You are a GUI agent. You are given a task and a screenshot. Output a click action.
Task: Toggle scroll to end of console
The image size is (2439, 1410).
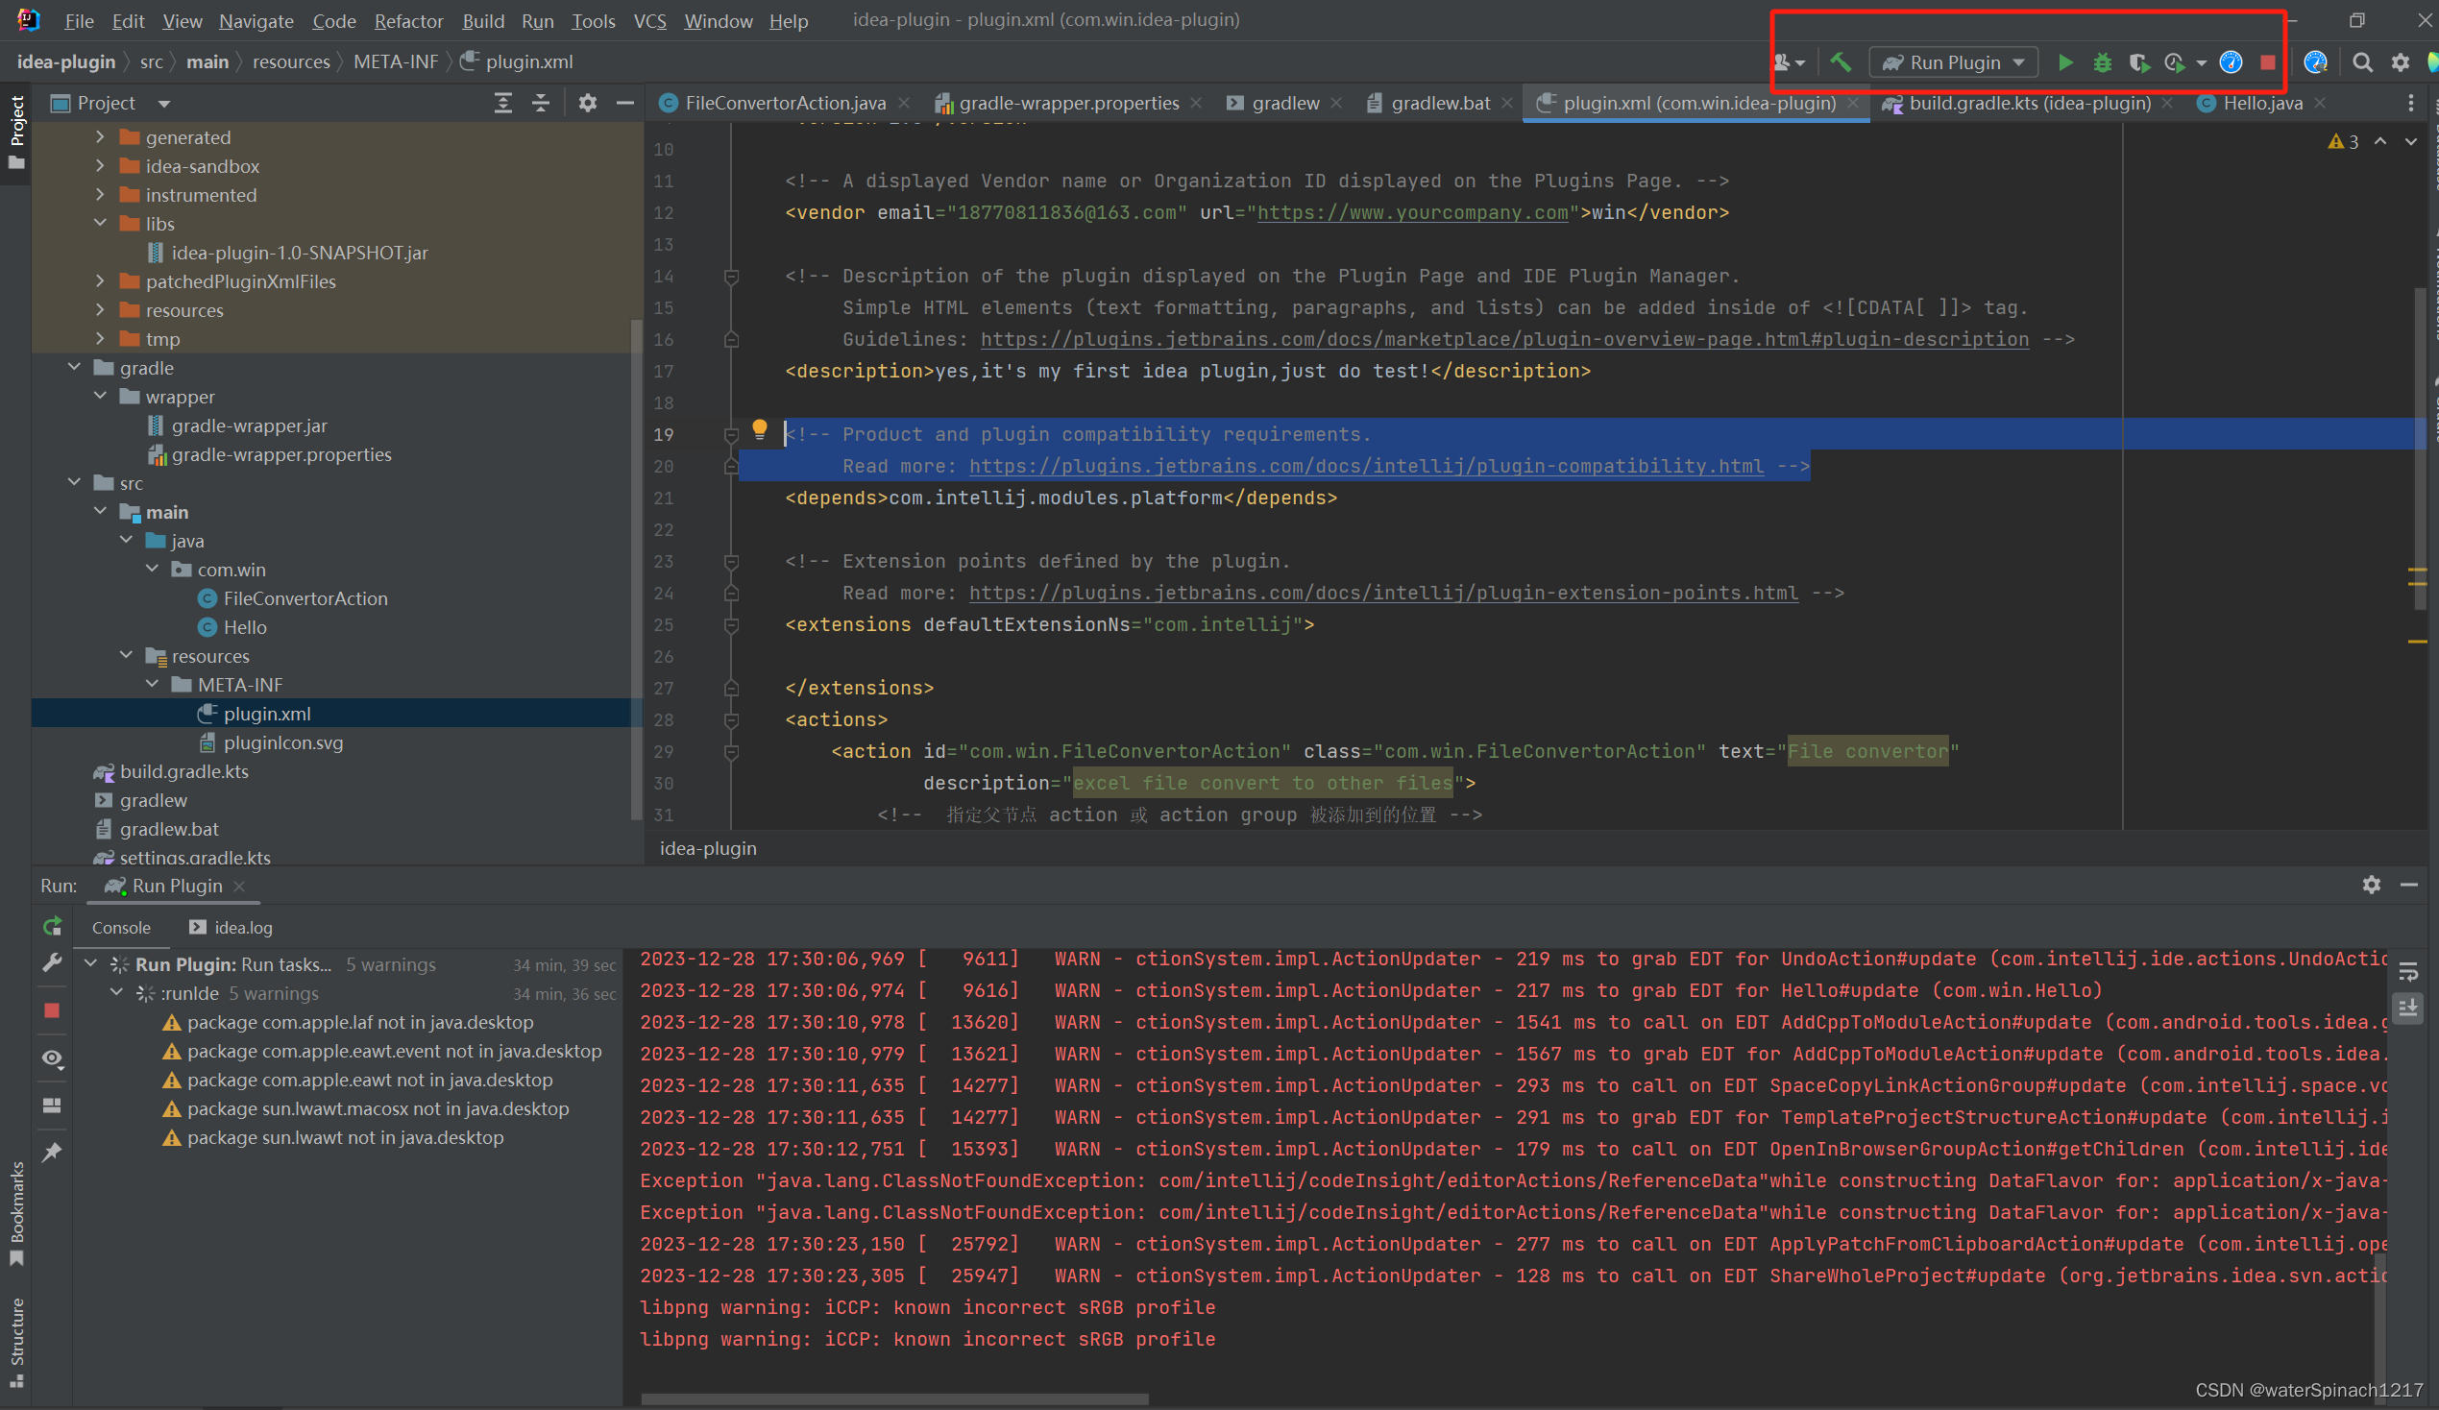[2408, 1008]
